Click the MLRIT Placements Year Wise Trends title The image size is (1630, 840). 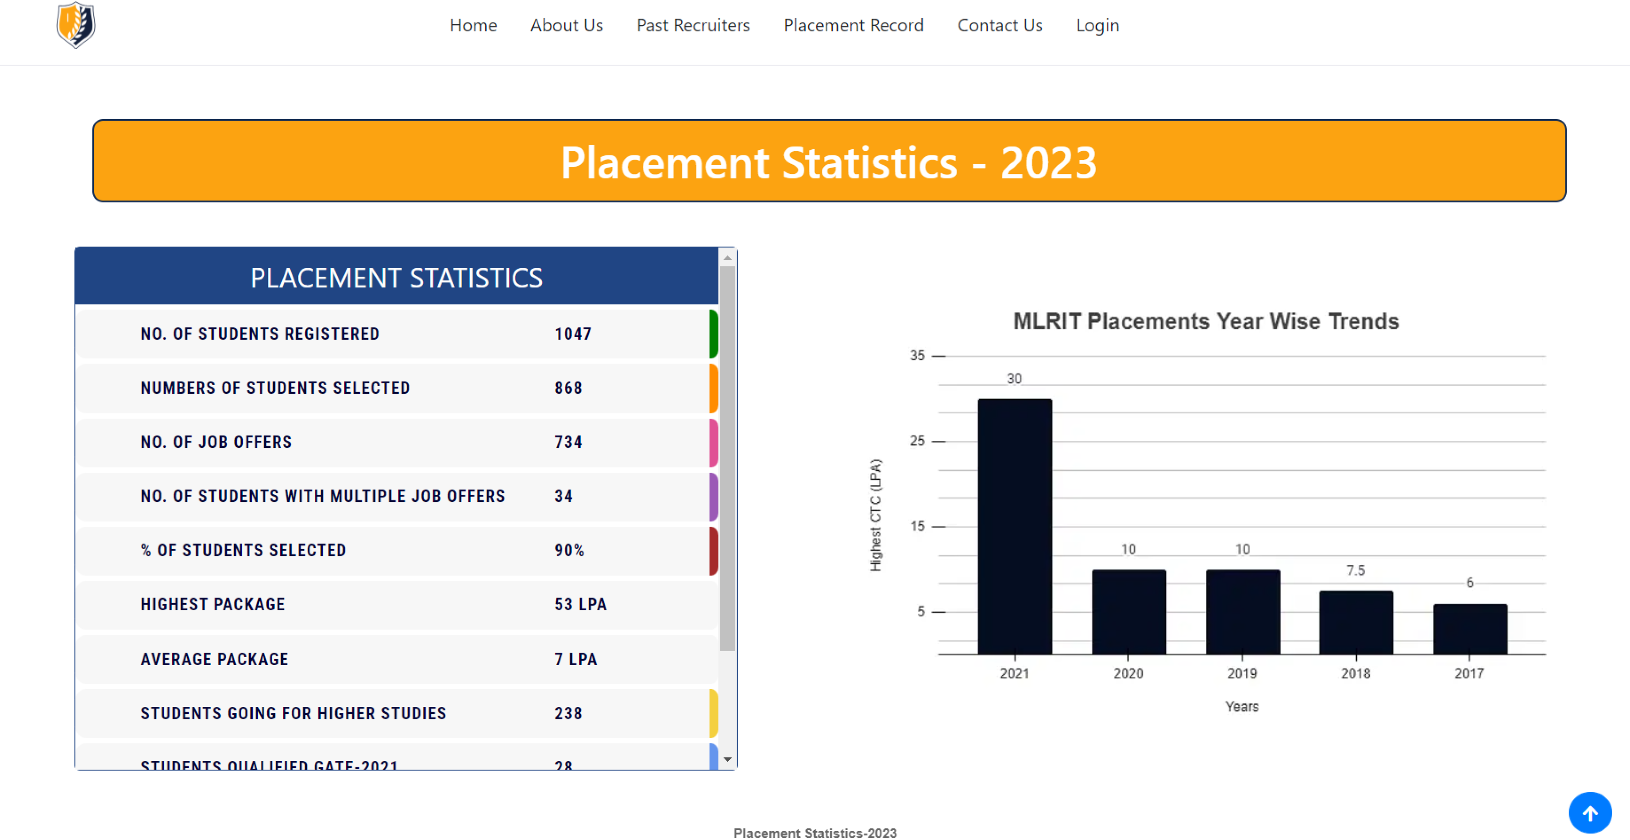(x=1206, y=321)
